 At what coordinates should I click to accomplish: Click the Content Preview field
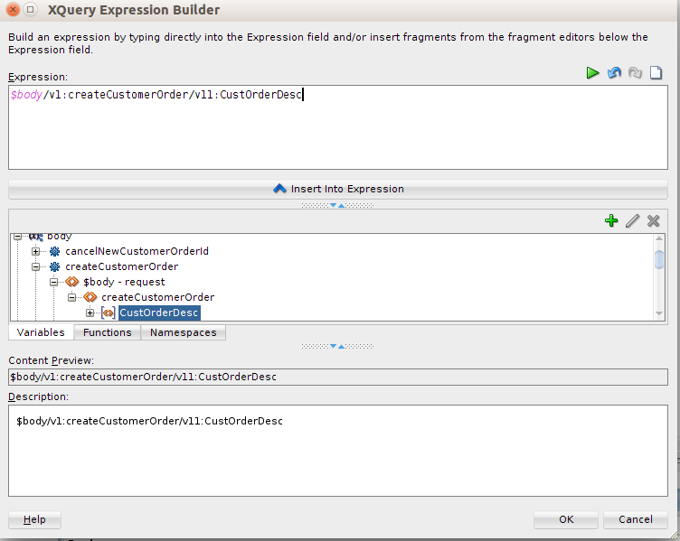pyautogui.click(x=338, y=377)
